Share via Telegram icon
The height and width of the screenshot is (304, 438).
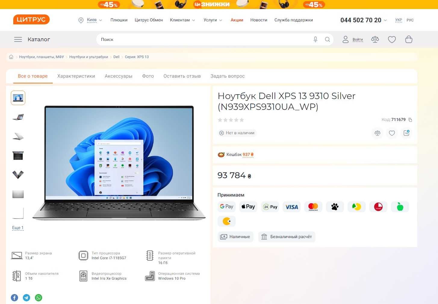click(x=26, y=298)
